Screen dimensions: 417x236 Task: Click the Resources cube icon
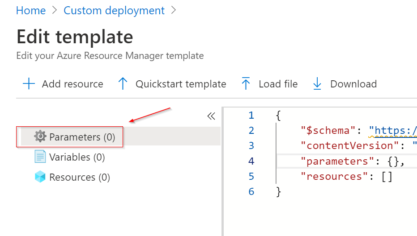pyautogui.click(x=40, y=177)
